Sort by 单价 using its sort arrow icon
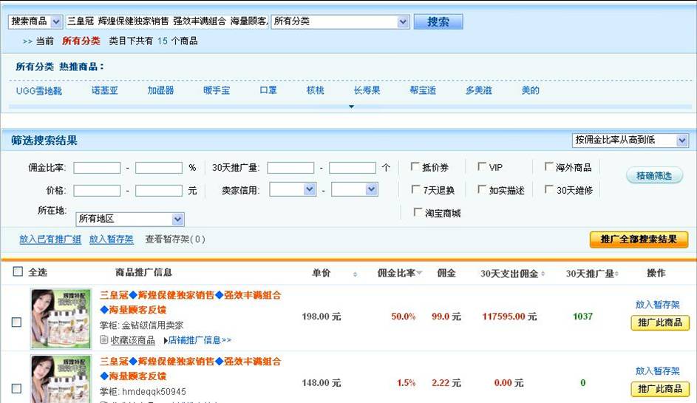697x403 pixels. [x=355, y=274]
